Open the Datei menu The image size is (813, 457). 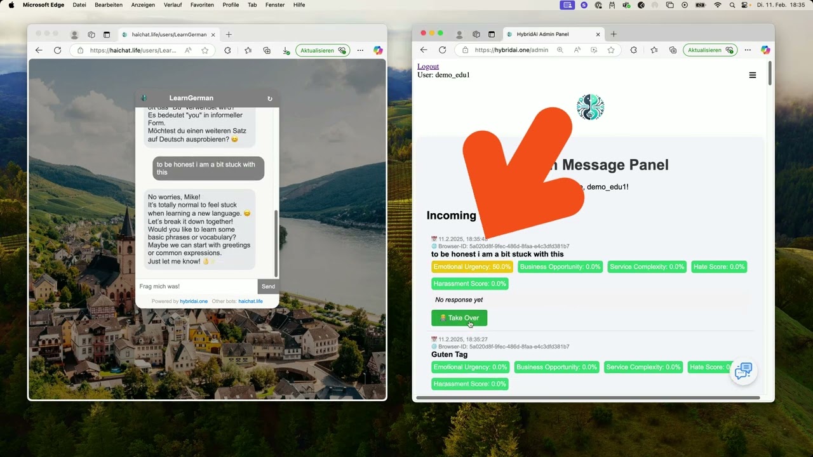[79, 4]
